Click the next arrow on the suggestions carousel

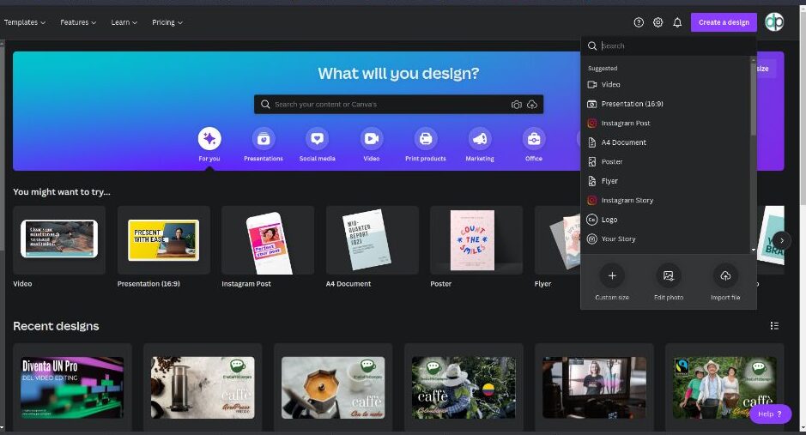coord(782,240)
